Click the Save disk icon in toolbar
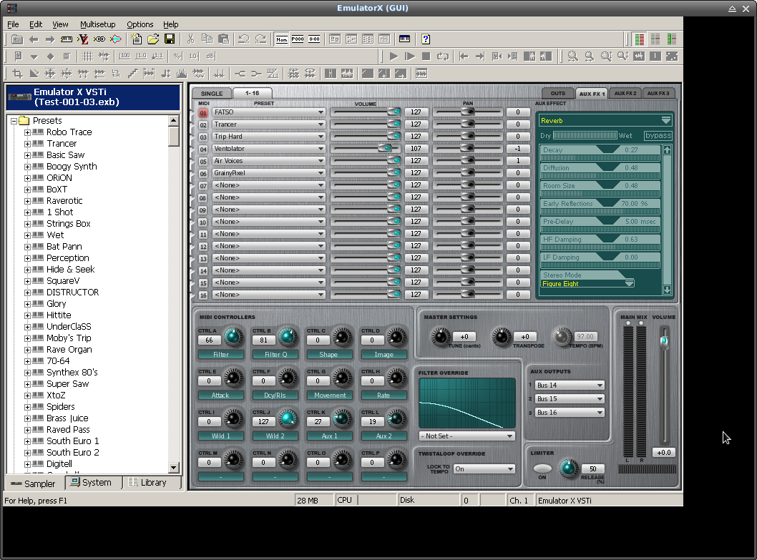Viewport: 757px width, 560px height. [170, 39]
